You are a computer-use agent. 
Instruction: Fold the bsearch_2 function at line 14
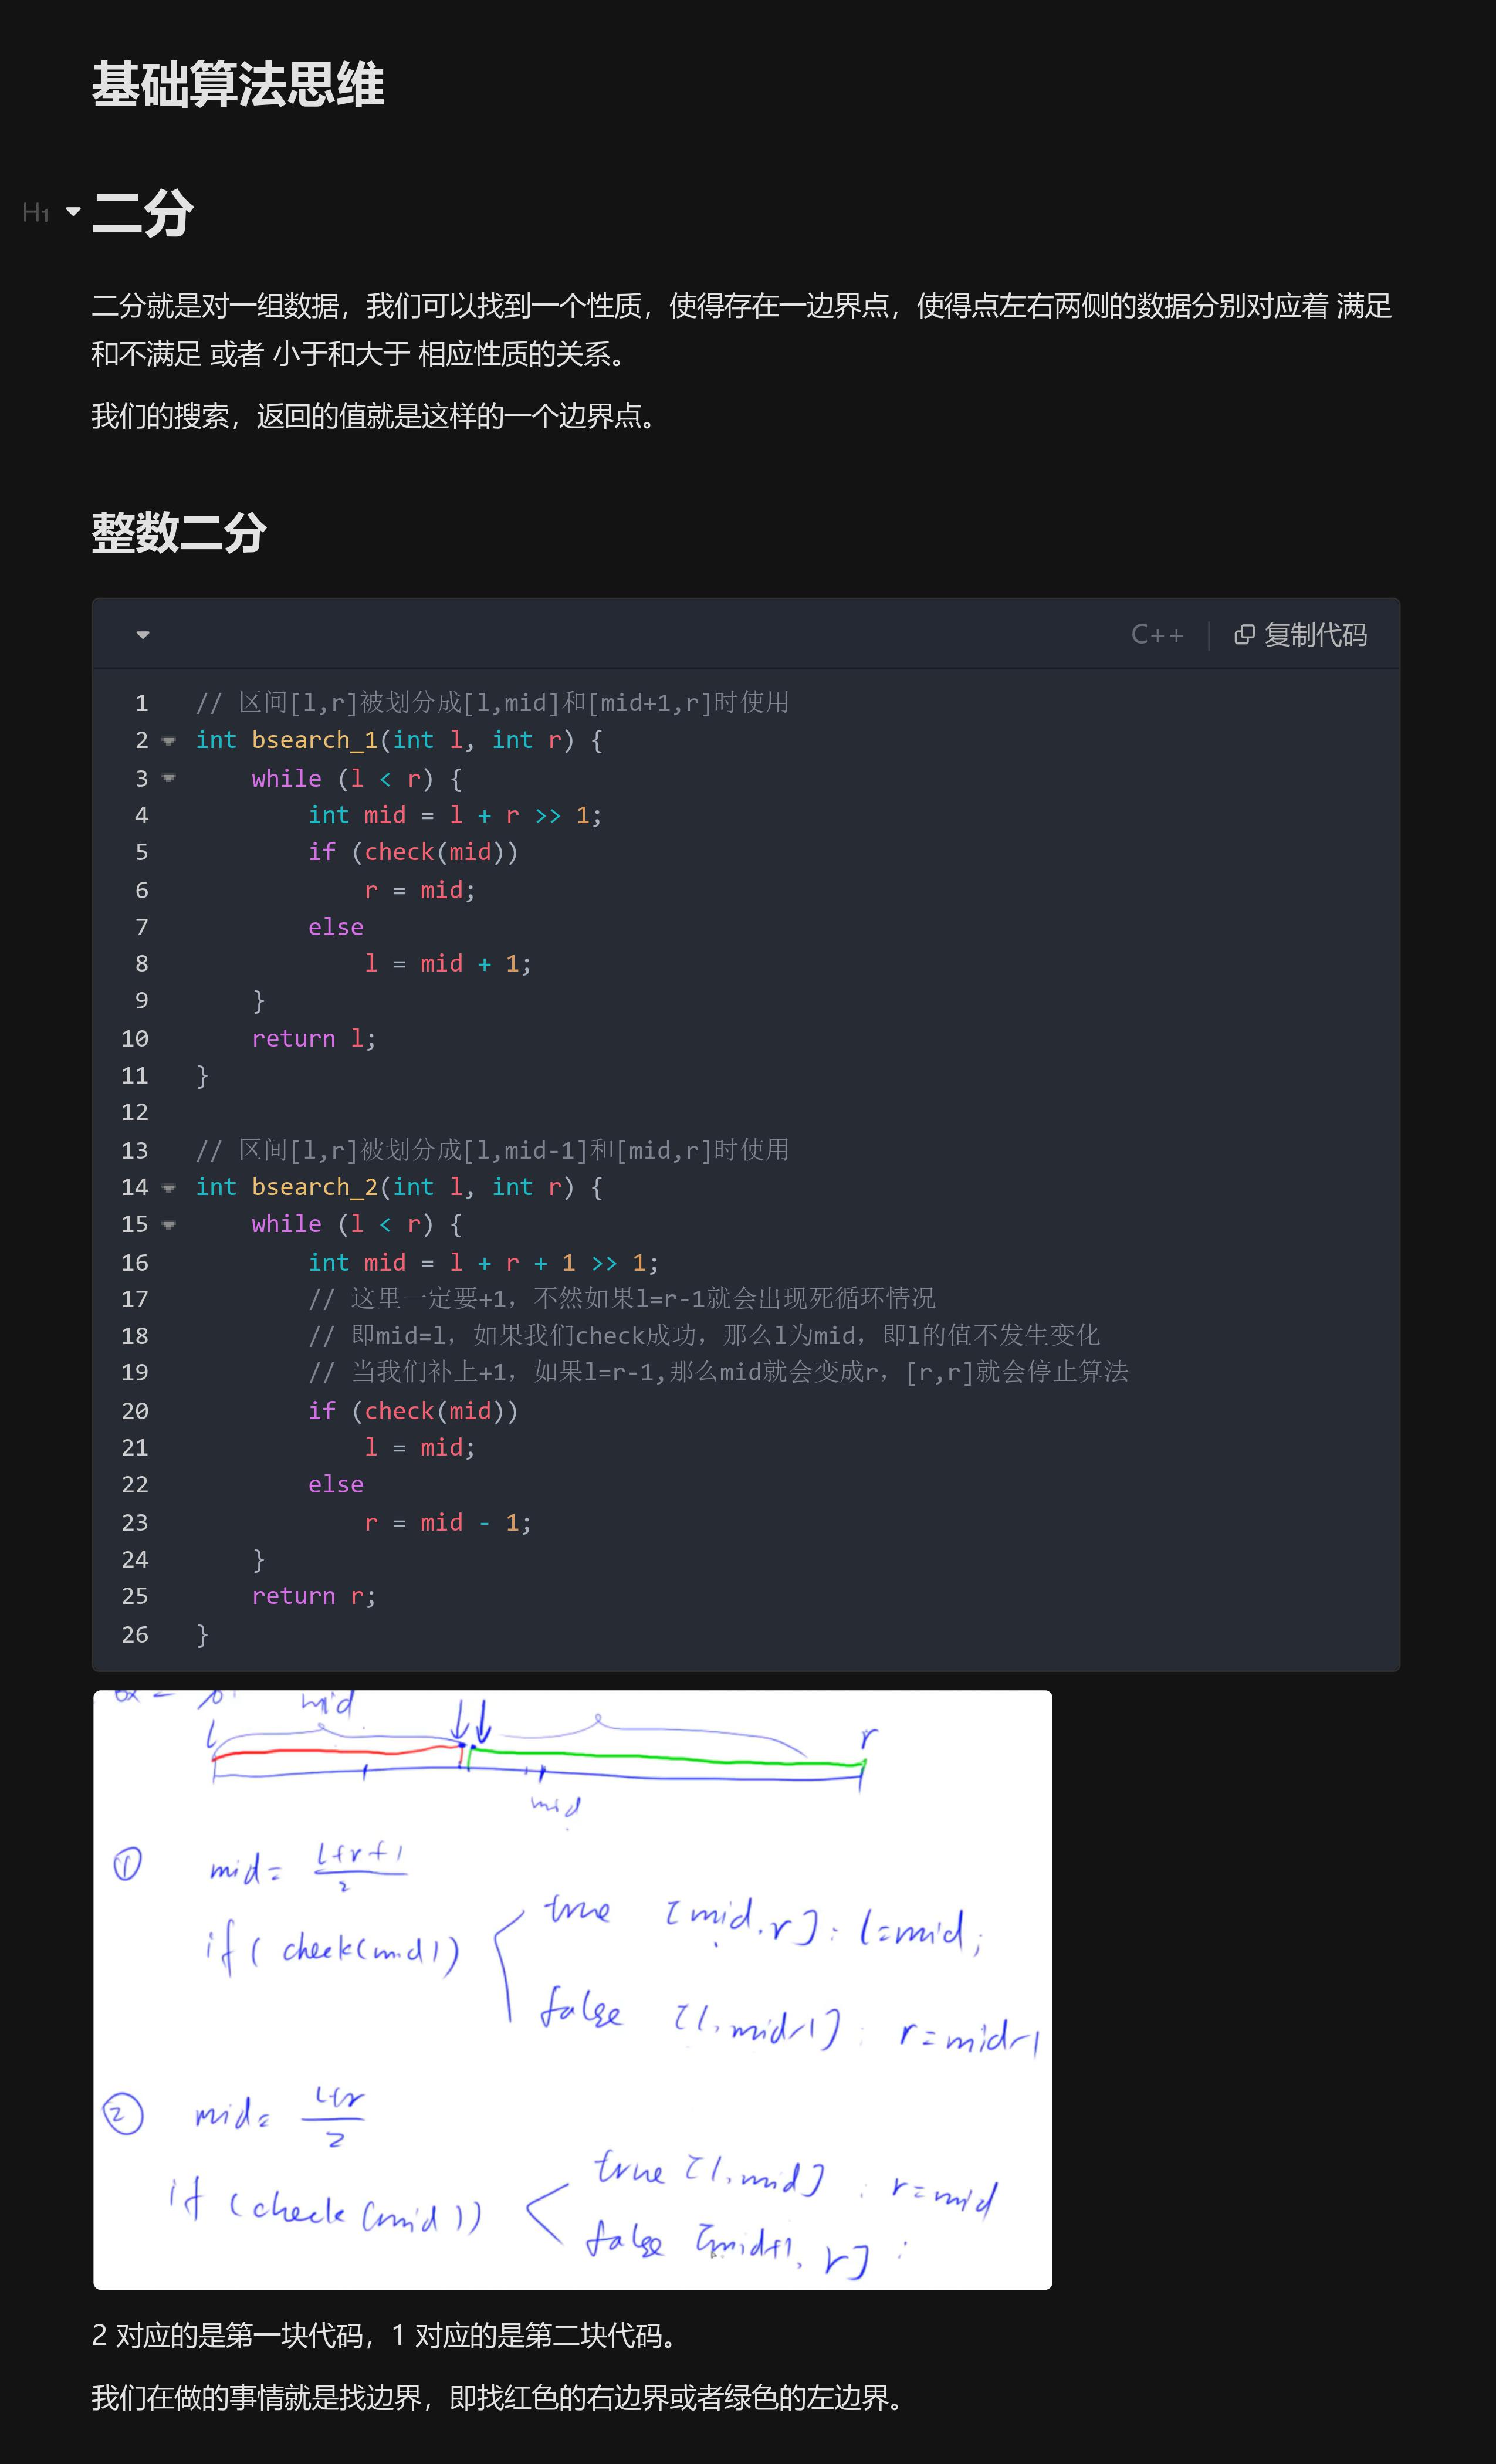[x=169, y=1188]
